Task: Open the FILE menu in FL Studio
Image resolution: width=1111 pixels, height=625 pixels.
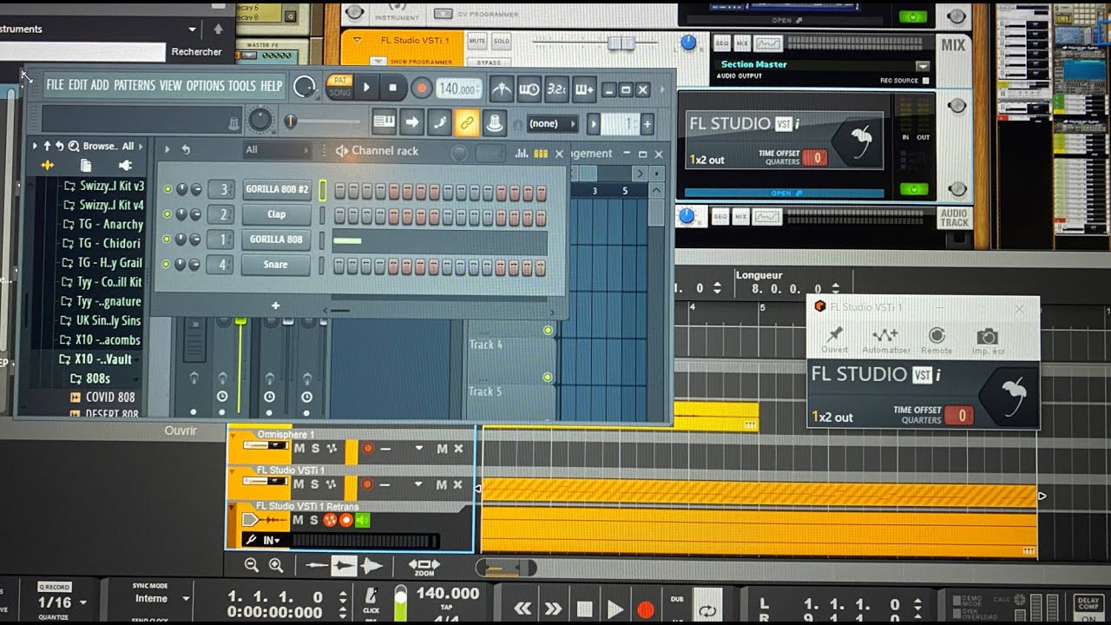Action: click(56, 85)
